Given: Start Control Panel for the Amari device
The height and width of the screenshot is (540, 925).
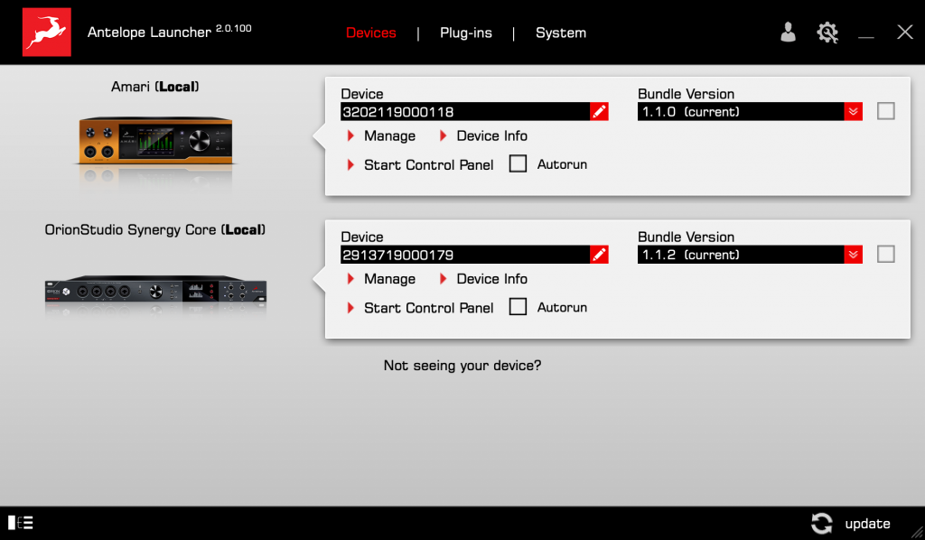Looking at the screenshot, I should 421,164.
